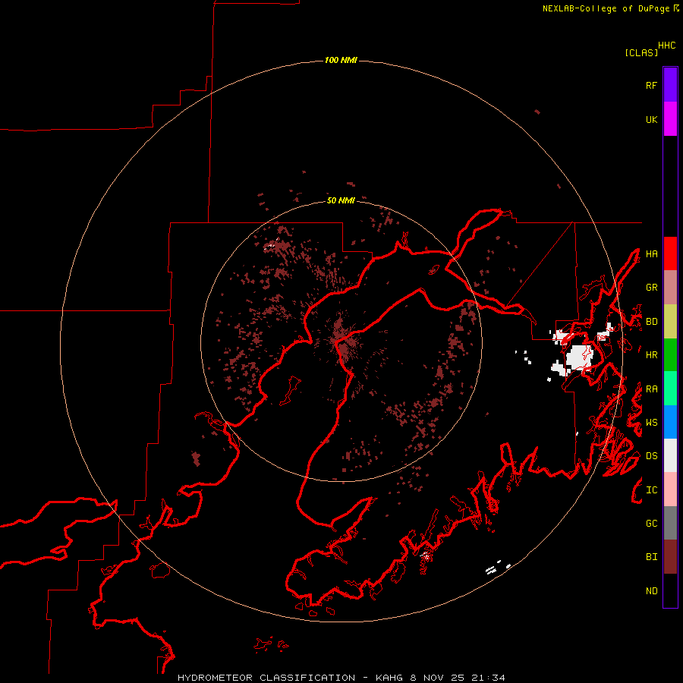Click the RF legend label
683x683 pixels.
click(x=651, y=85)
